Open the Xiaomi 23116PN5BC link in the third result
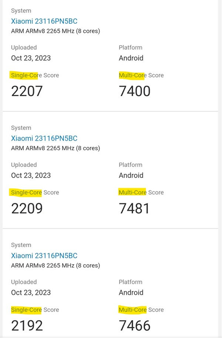 click(44, 256)
